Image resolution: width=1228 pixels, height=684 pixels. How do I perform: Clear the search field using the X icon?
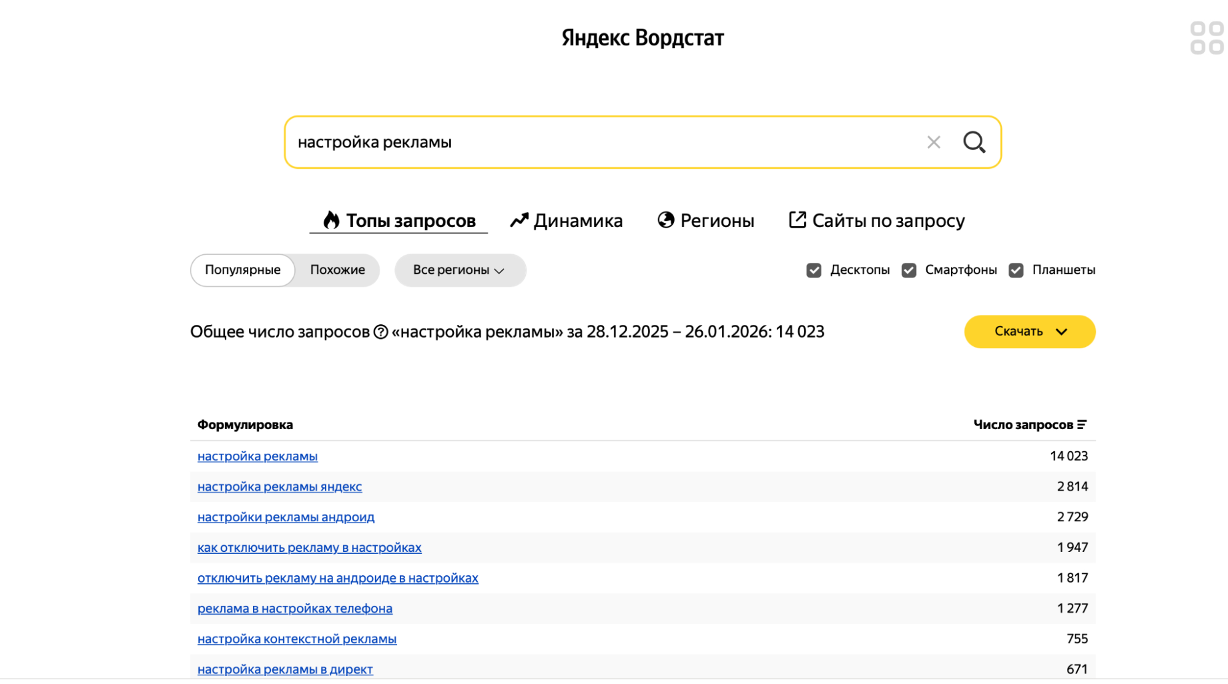pos(933,142)
